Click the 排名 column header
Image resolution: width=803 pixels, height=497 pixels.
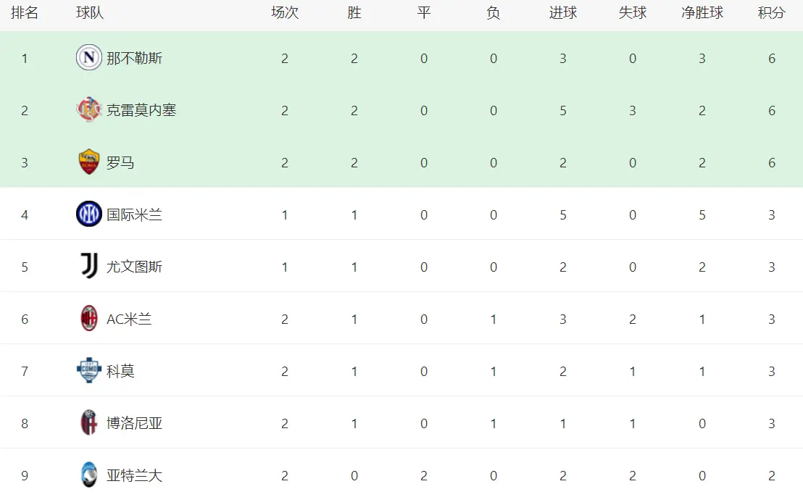click(25, 13)
